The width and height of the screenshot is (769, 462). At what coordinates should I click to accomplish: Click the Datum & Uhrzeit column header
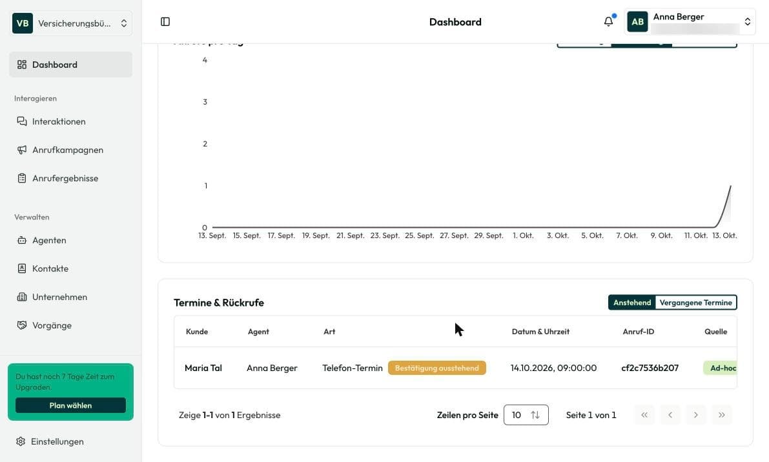click(540, 332)
